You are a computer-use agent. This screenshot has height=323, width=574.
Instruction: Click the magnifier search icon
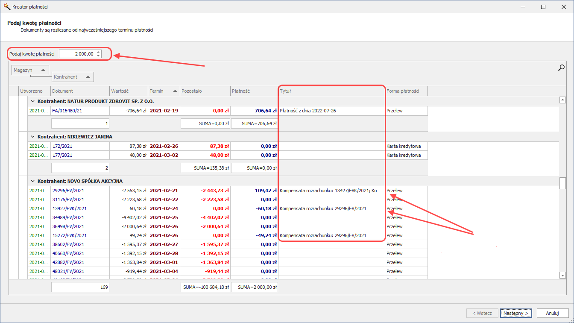pos(562,68)
